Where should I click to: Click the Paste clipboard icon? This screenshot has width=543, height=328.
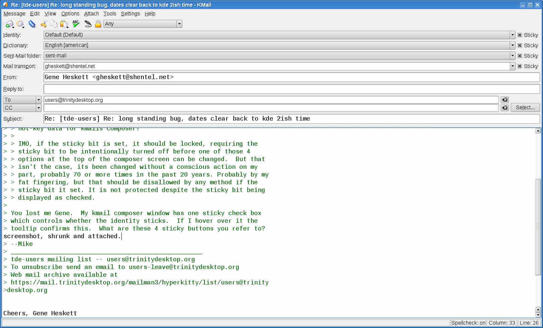[64, 24]
